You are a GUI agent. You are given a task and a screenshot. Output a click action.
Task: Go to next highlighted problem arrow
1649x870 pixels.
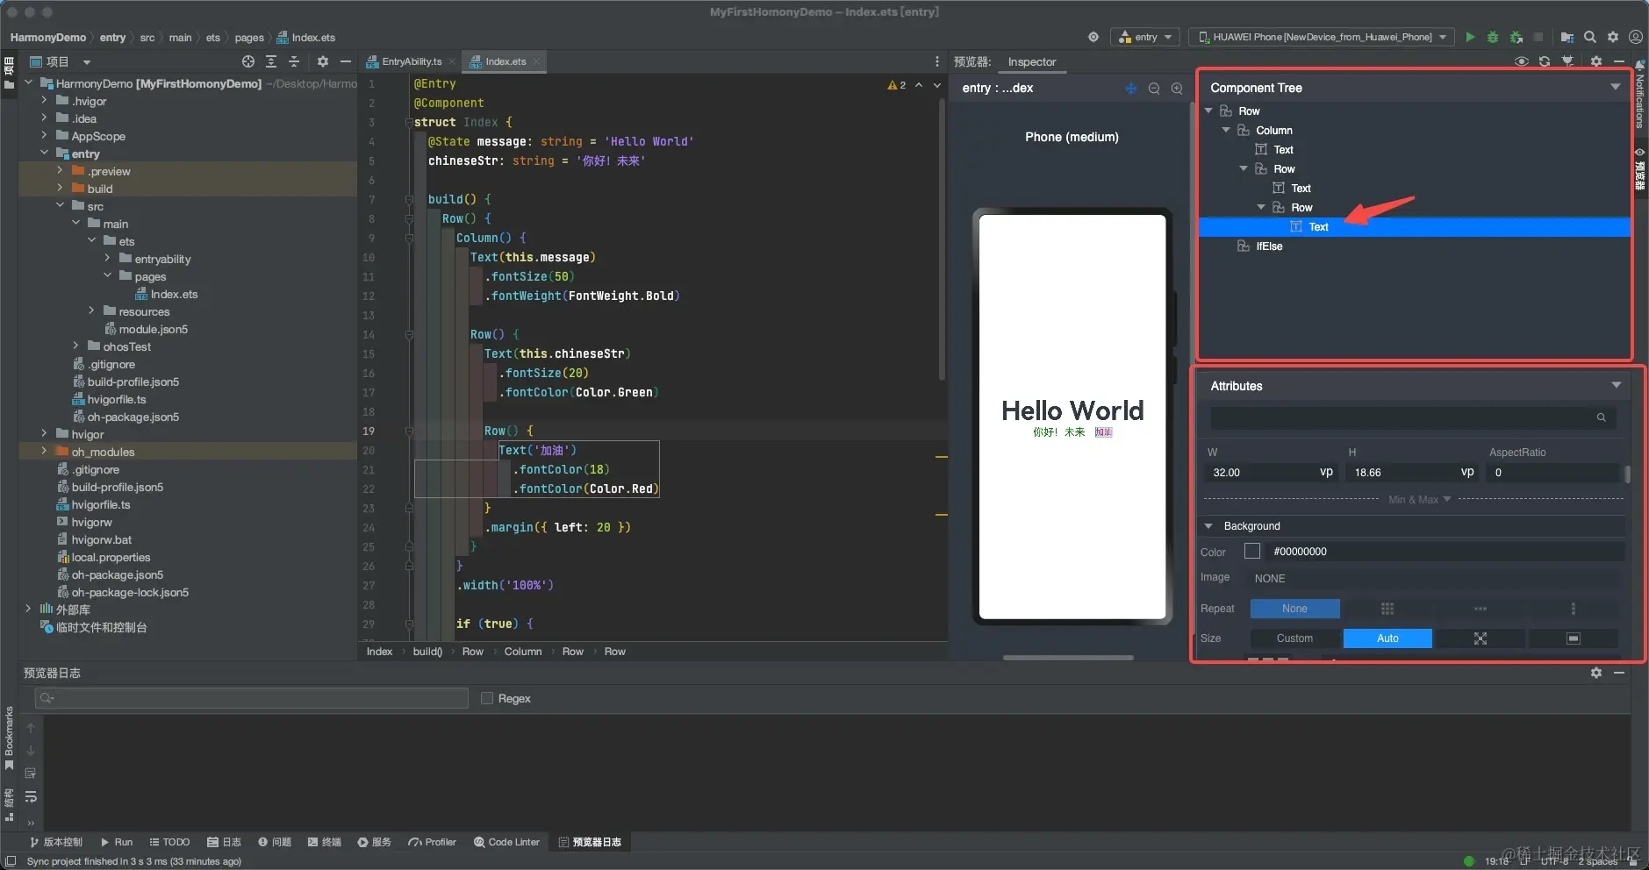coord(937,85)
